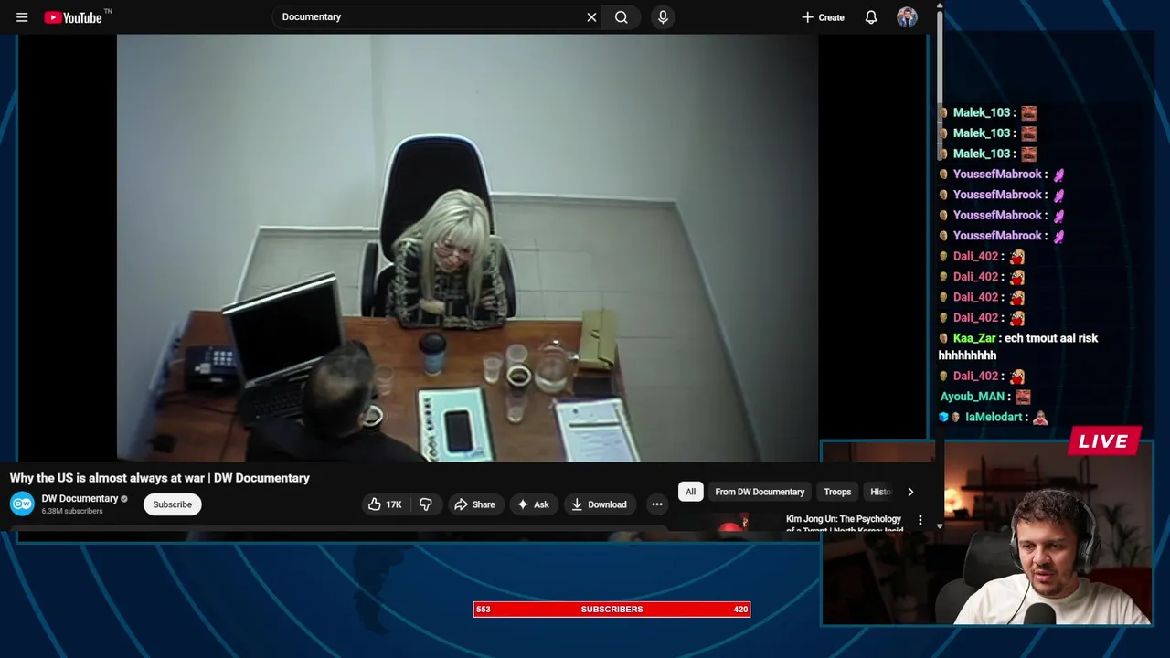Subscribe to DW Documentary
This screenshot has width=1170, height=658.
click(x=172, y=504)
